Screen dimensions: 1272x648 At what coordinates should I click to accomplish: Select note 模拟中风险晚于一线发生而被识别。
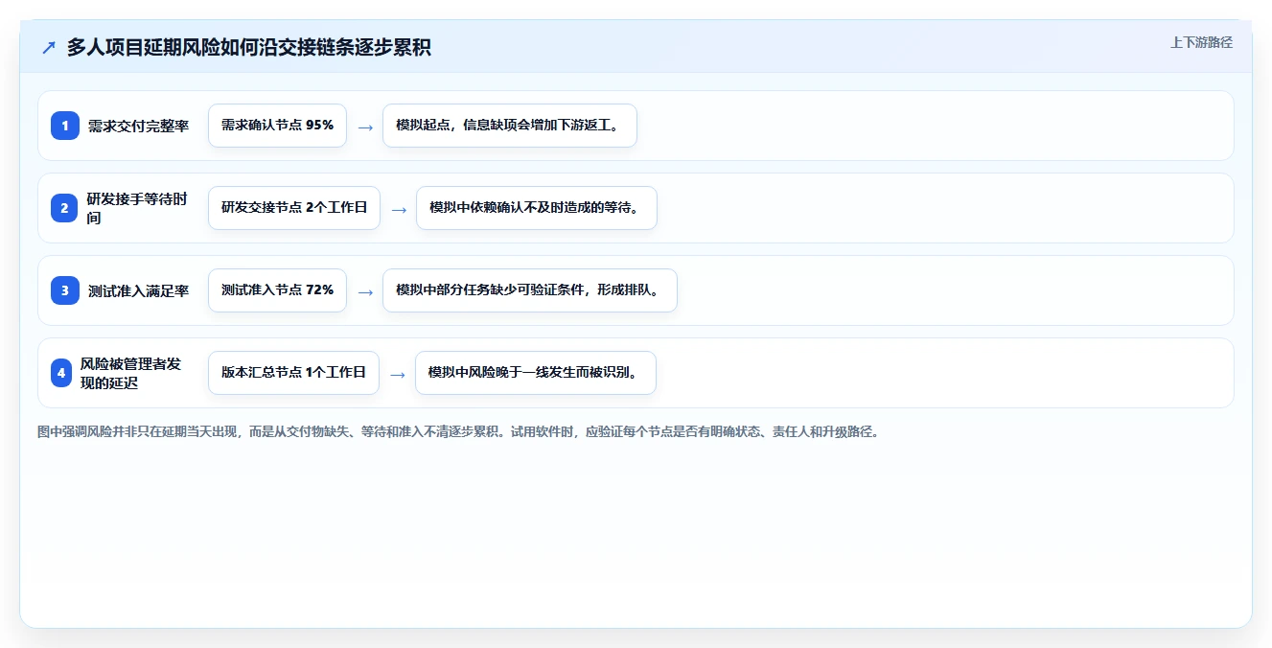[x=536, y=373]
